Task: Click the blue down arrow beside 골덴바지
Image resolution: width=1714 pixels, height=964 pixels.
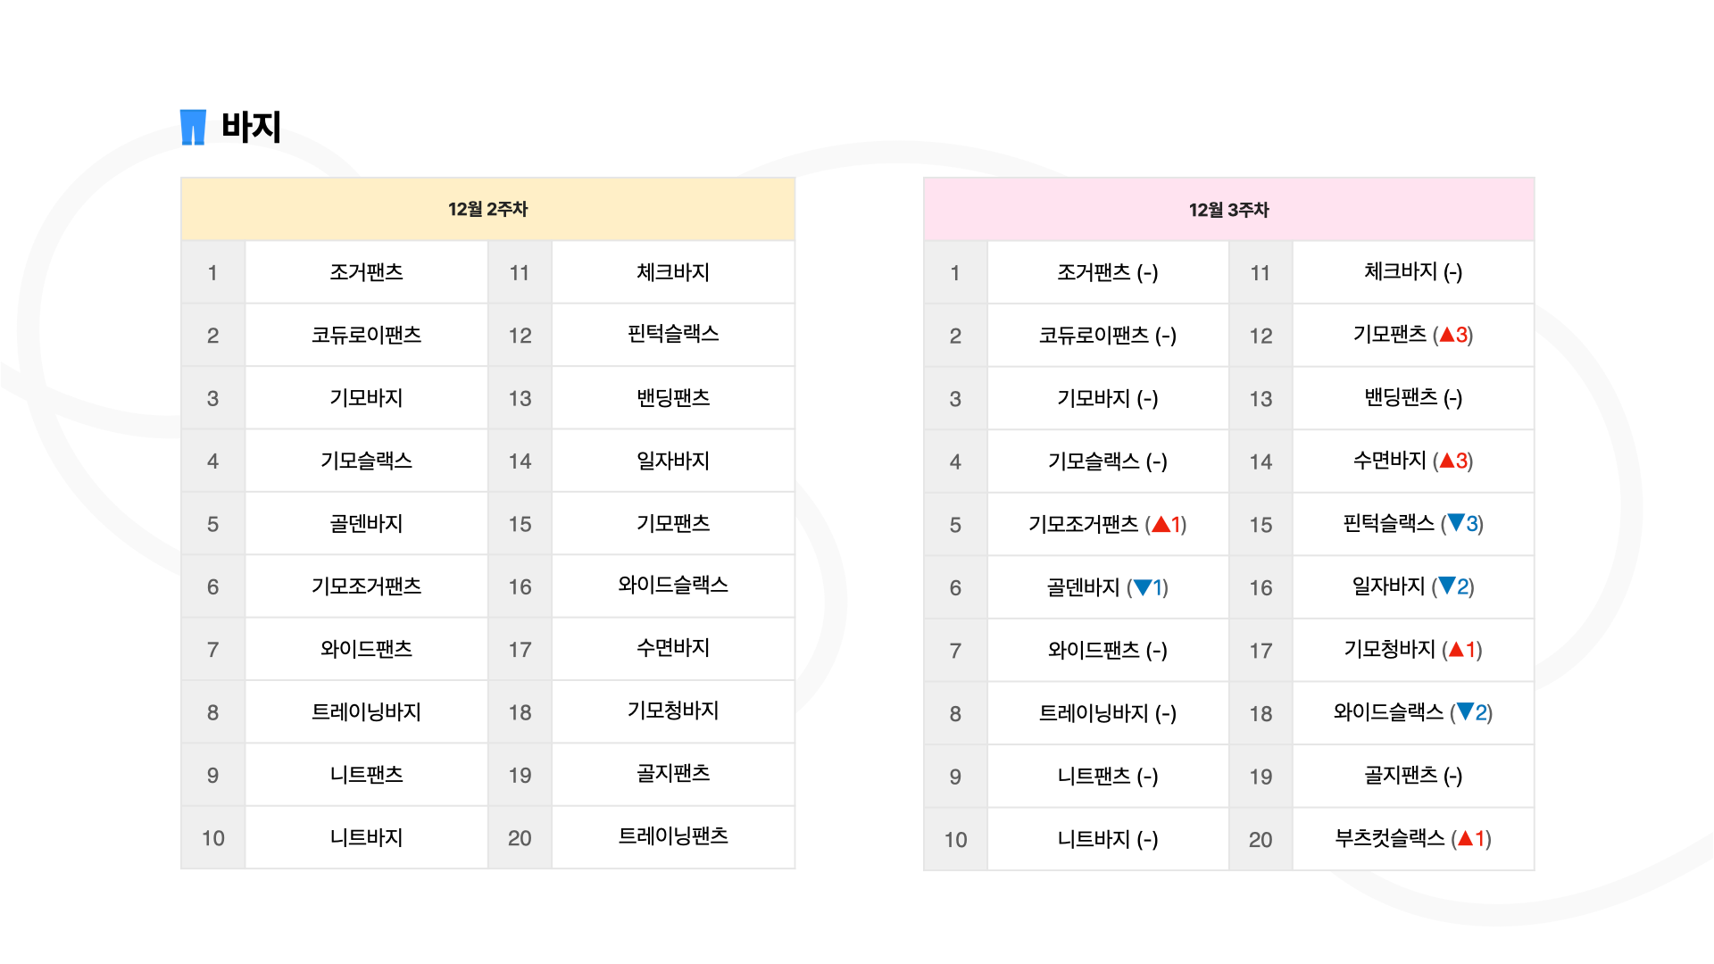Action: (x=1142, y=587)
